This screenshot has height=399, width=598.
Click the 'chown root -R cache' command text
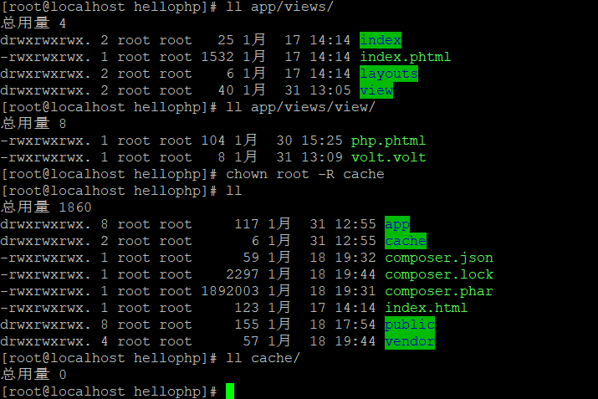[x=305, y=174]
